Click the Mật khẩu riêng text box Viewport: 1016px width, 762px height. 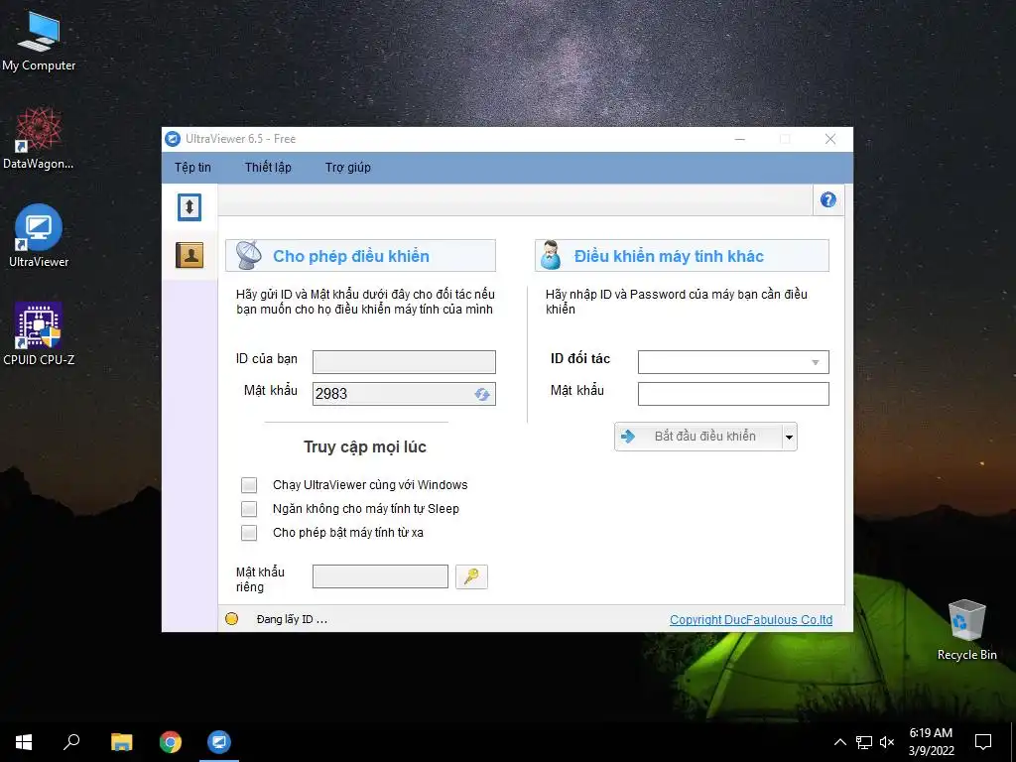point(380,576)
